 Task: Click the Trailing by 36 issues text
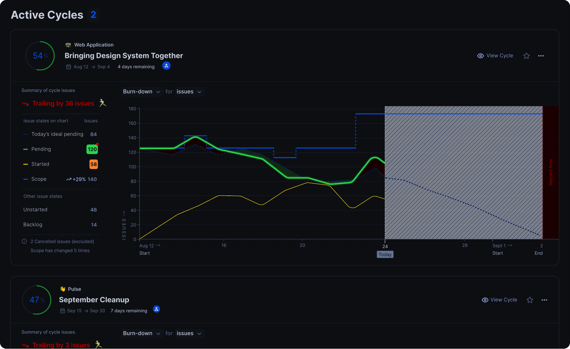[63, 103]
